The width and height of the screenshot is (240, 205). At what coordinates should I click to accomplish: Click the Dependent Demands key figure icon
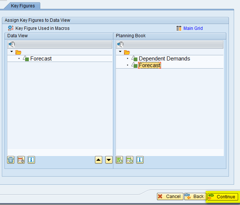pyautogui.click(x=134, y=58)
